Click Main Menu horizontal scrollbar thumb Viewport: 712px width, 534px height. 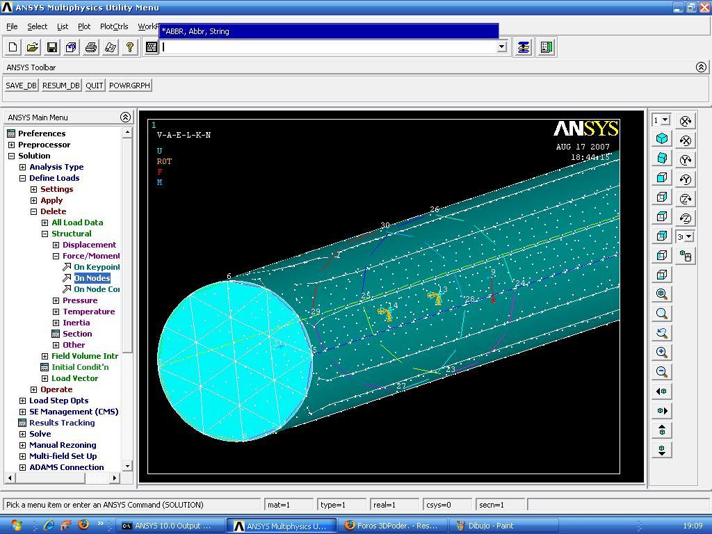point(50,478)
